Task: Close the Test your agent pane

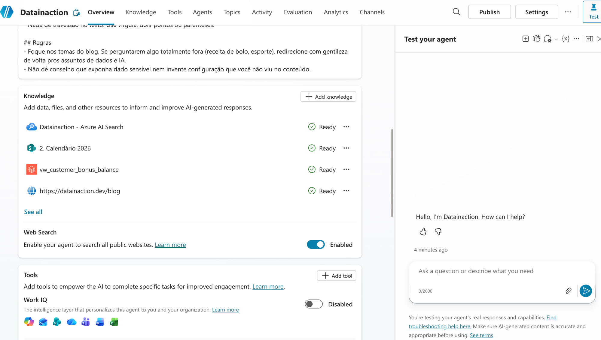Action: (x=599, y=39)
